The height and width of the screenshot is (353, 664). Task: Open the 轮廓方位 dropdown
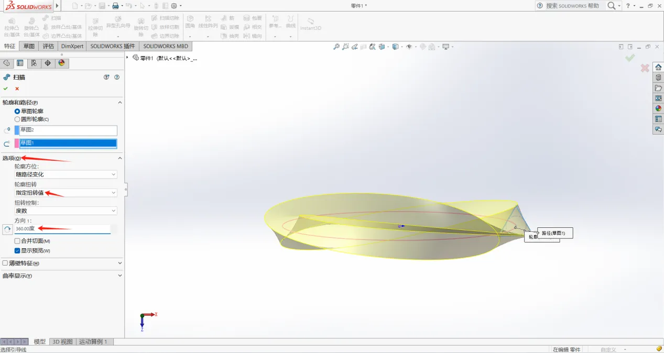tap(66, 174)
